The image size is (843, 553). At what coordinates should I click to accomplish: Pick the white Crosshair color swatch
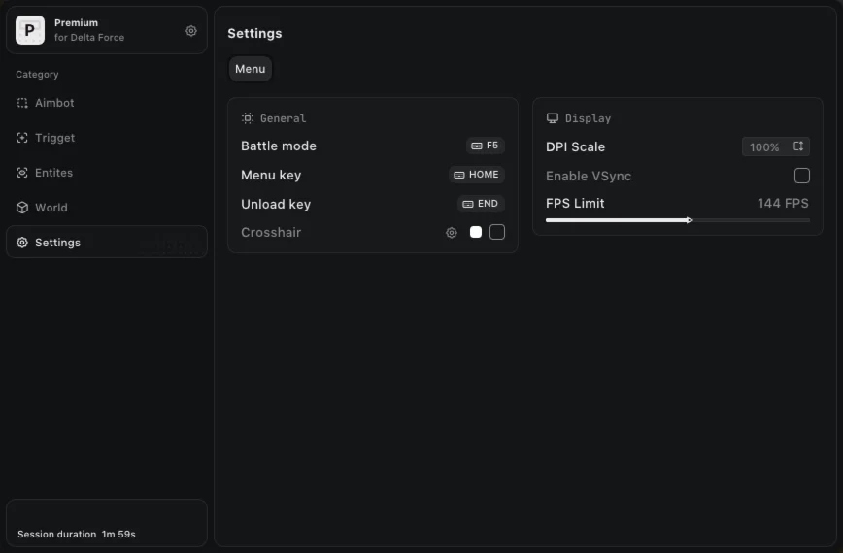coord(476,232)
